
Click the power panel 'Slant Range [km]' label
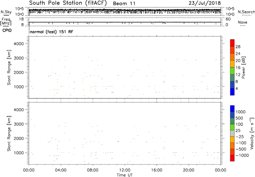tap(9, 67)
